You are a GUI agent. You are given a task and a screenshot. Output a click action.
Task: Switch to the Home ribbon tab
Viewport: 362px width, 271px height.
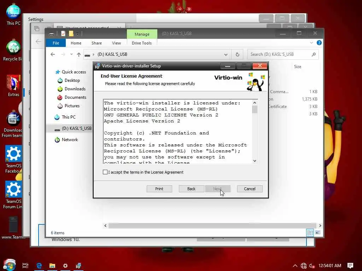coord(76,43)
